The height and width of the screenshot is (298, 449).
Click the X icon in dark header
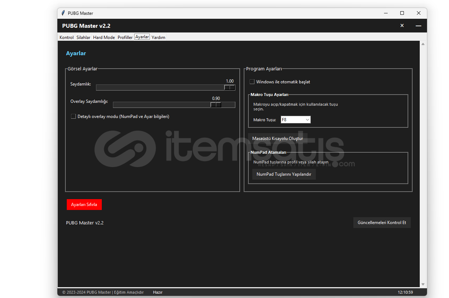[402, 26]
